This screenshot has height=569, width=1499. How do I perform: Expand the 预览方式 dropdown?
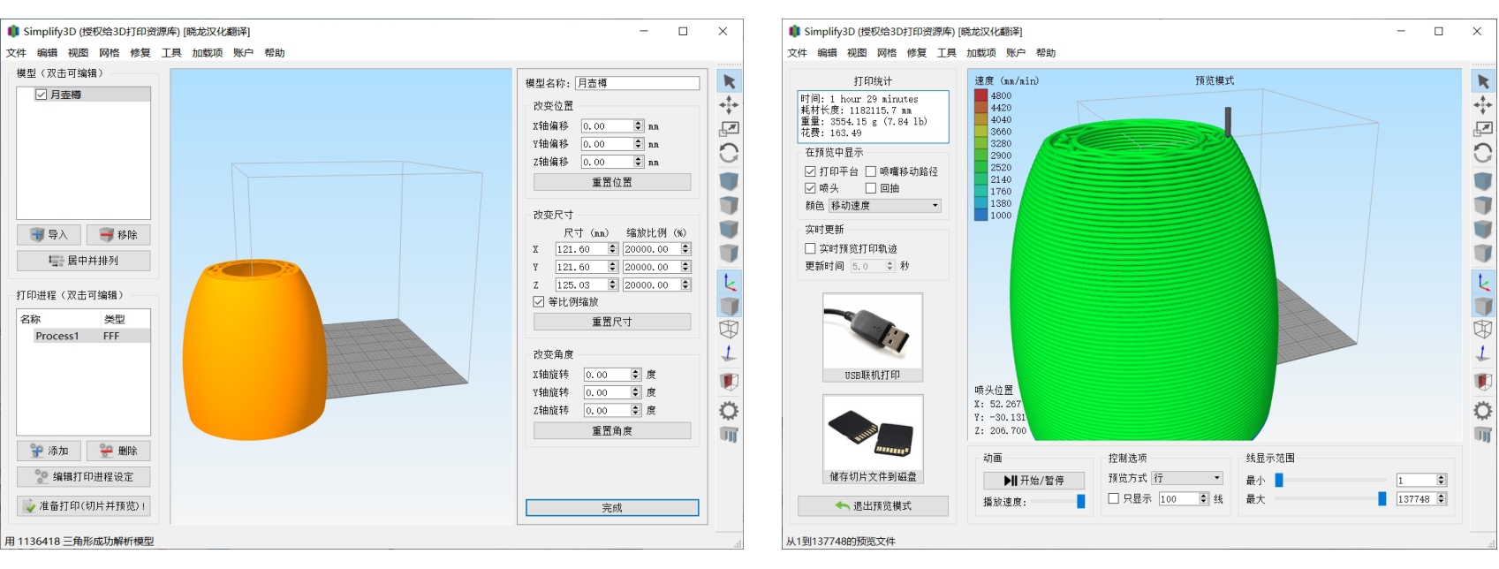click(x=1187, y=478)
